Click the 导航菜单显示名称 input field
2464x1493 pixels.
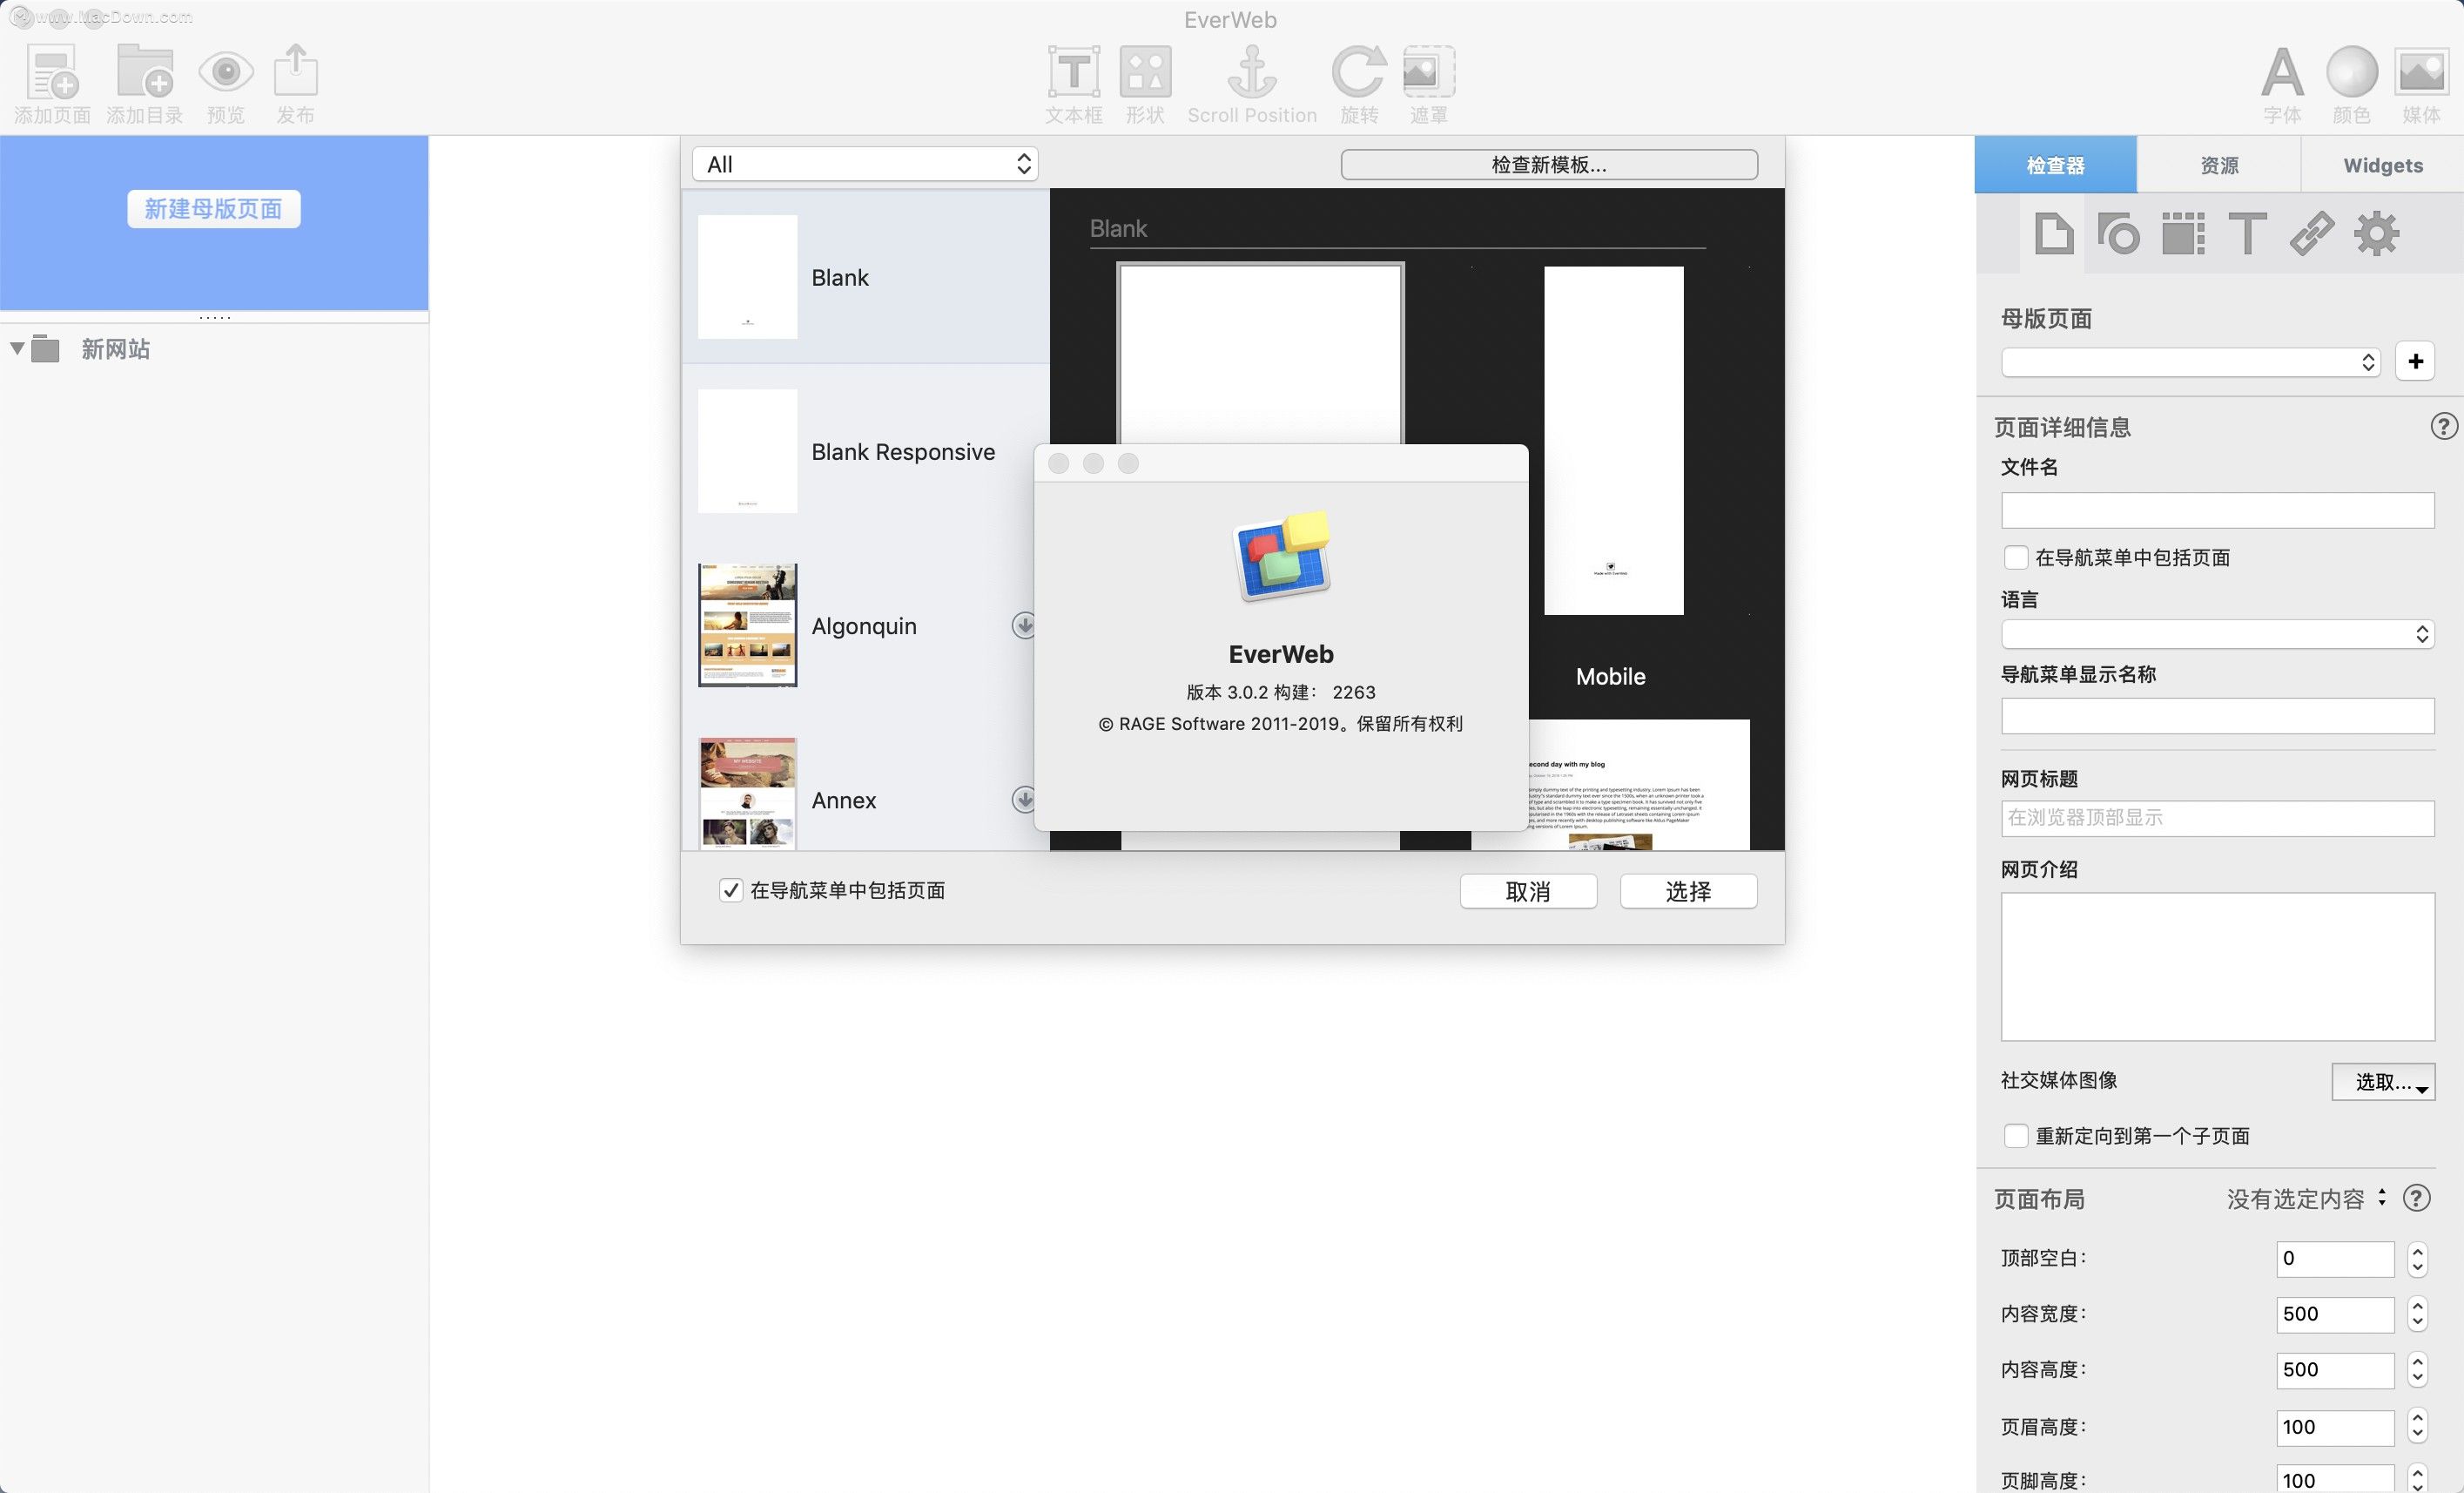tap(2217, 717)
